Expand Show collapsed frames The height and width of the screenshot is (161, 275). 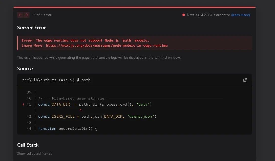tap(35, 153)
